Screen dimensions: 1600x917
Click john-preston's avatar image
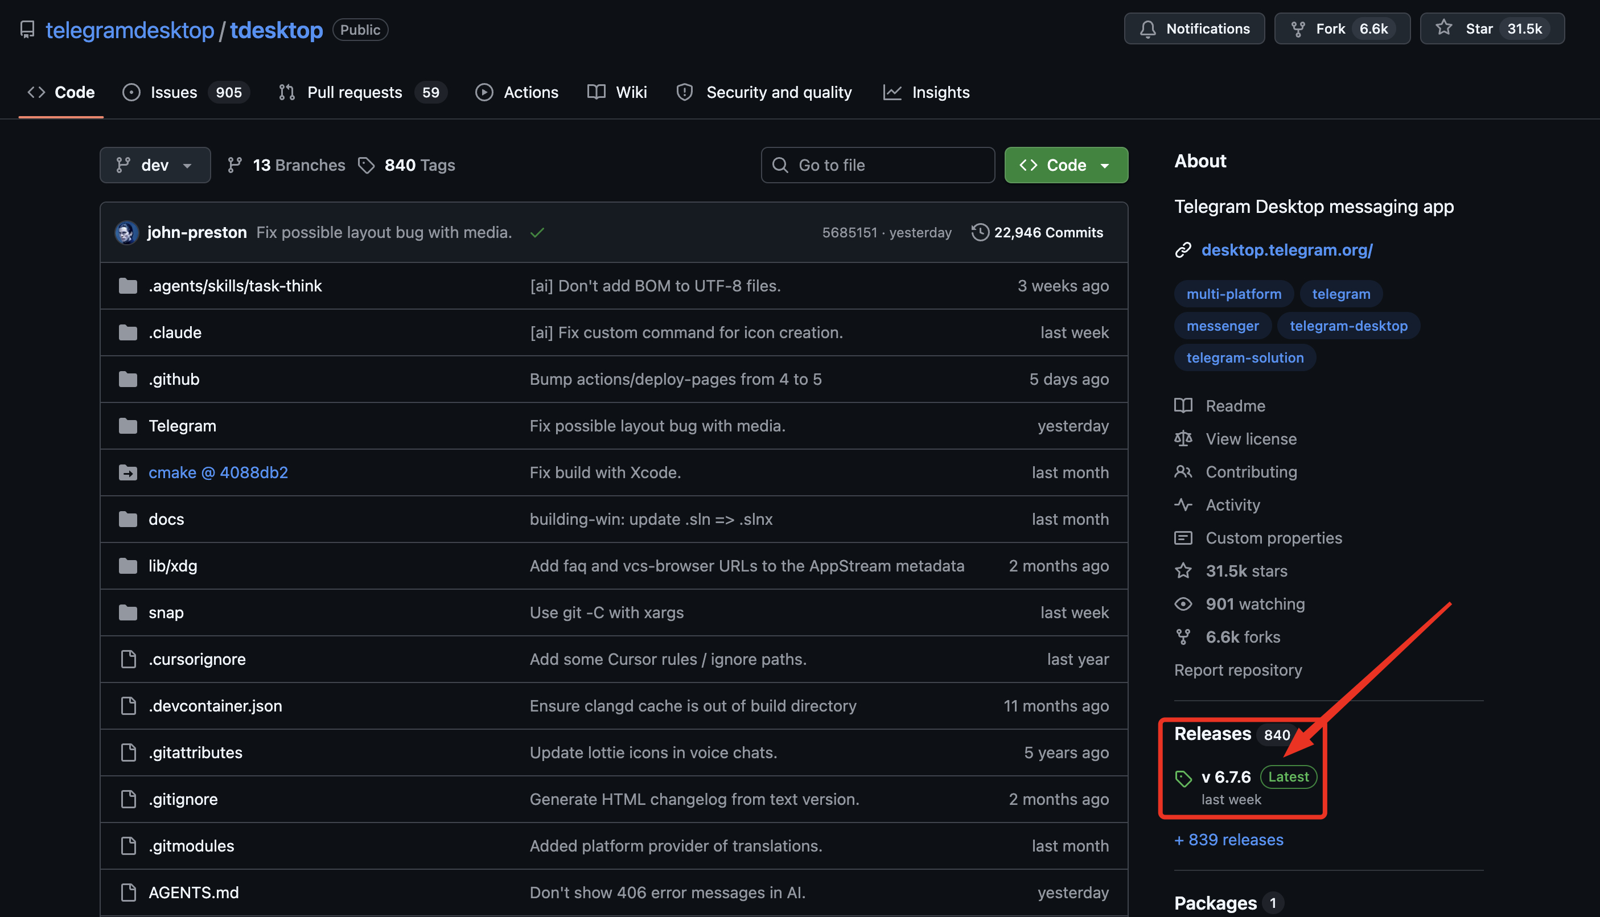click(x=126, y=232)
